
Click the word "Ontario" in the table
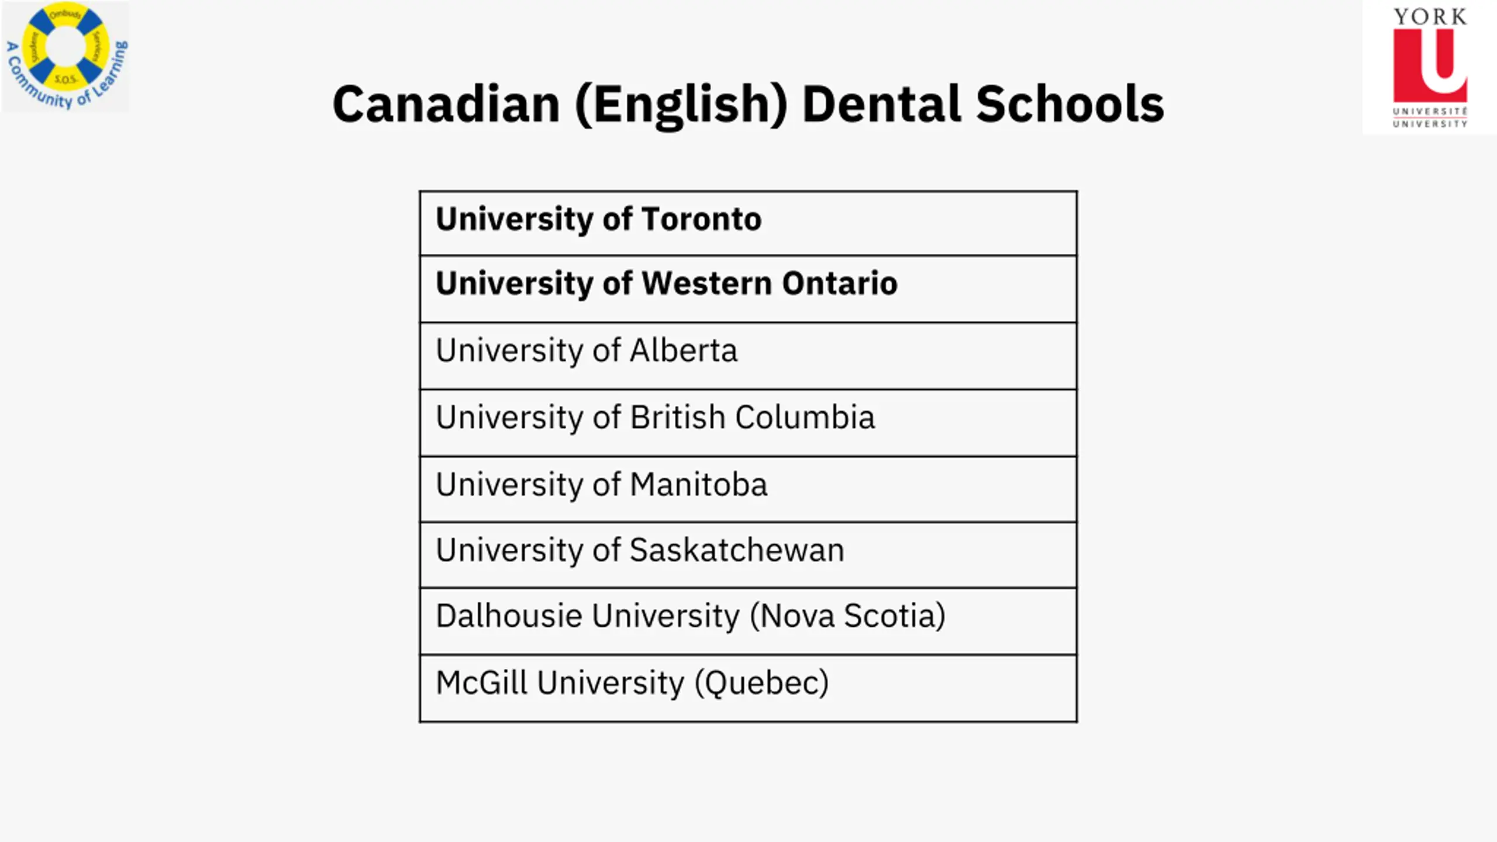point(839,284)
